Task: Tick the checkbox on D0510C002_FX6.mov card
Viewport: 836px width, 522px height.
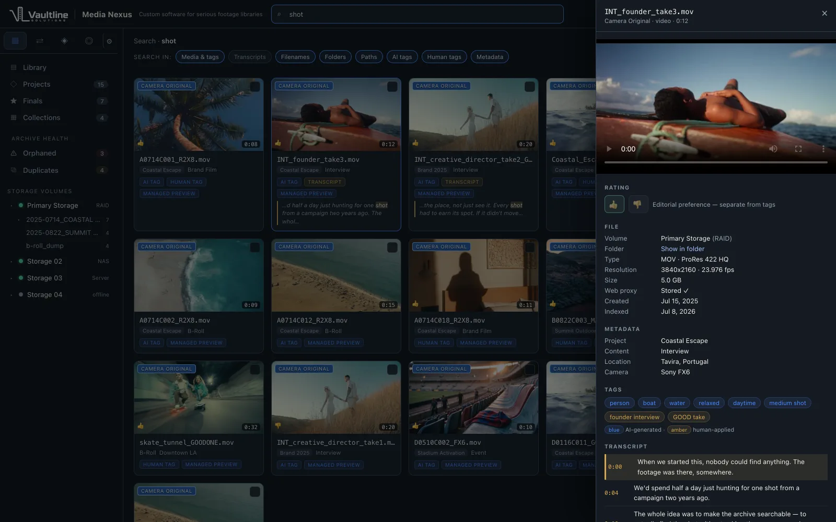Action: click(x=529, y=370)
